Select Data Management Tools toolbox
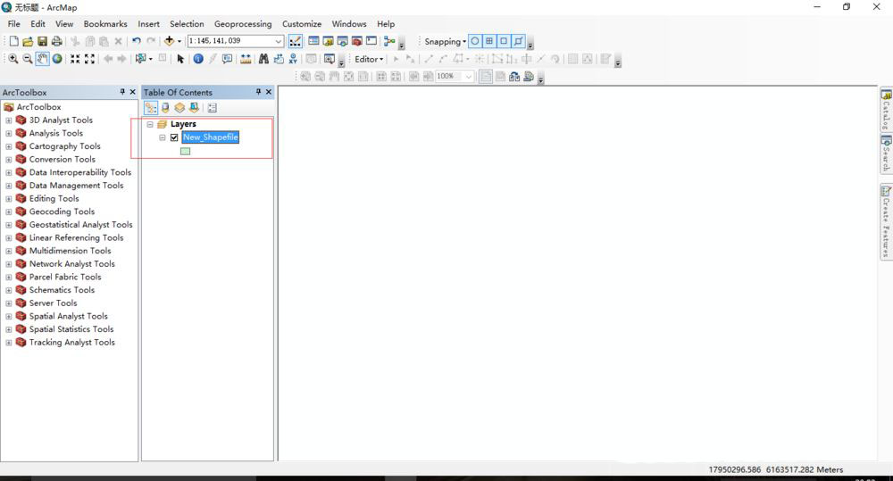Screen dimensions: 893x481 (x=76, y=186)
